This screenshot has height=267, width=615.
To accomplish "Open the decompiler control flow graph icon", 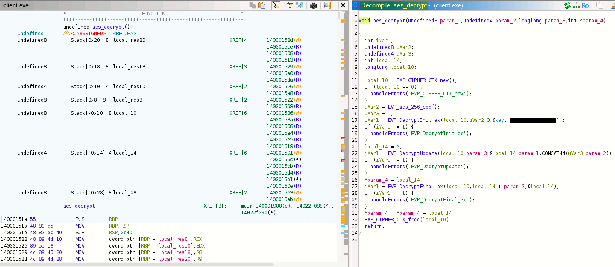I will 576,5.
